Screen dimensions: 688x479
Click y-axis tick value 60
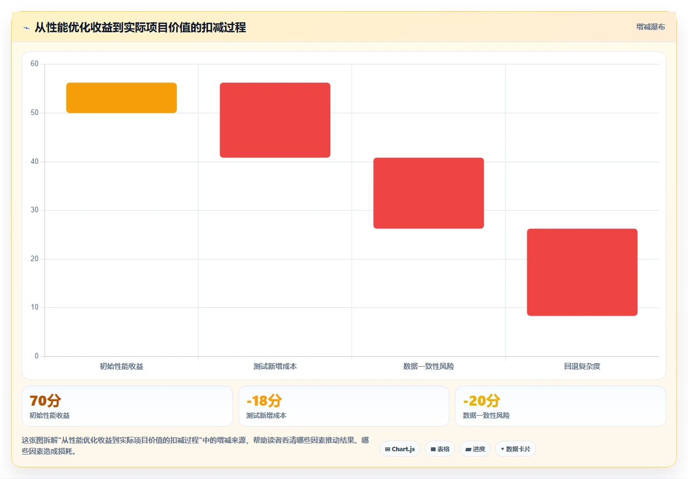click(34, 64)
